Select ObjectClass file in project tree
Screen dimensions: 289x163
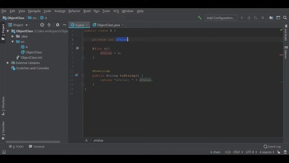pos(32,53)
